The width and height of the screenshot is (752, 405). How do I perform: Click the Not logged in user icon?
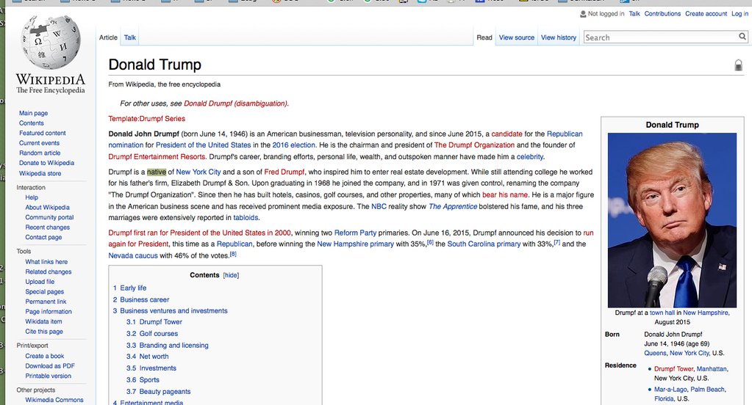click(583, 14)
